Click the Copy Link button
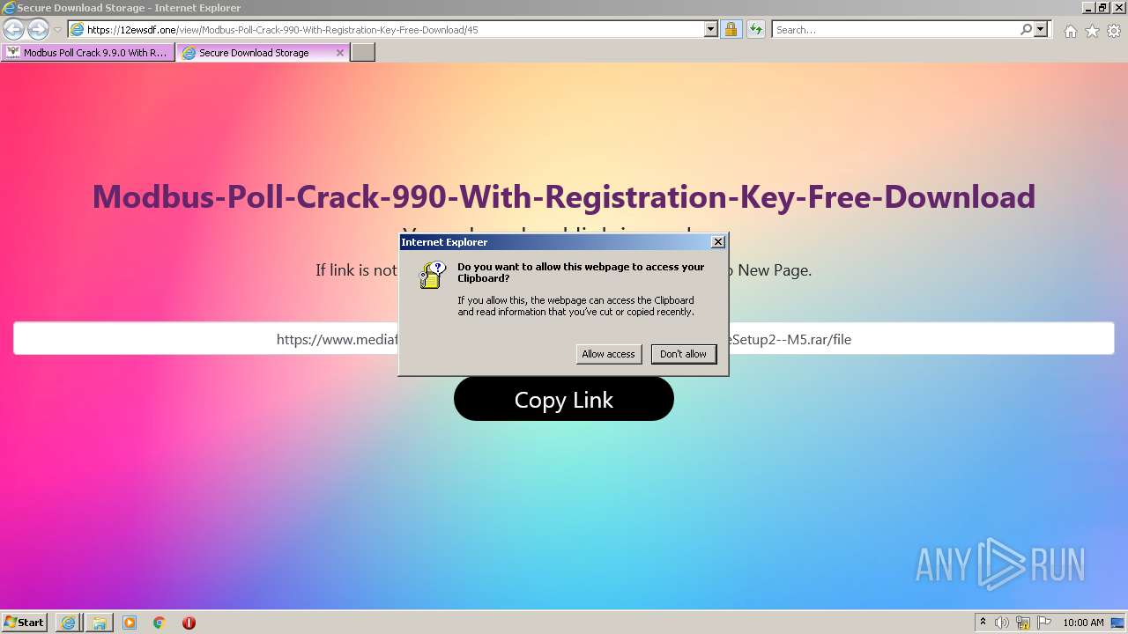The height and width of the screenshot is (634, 1128). point(564,399)
